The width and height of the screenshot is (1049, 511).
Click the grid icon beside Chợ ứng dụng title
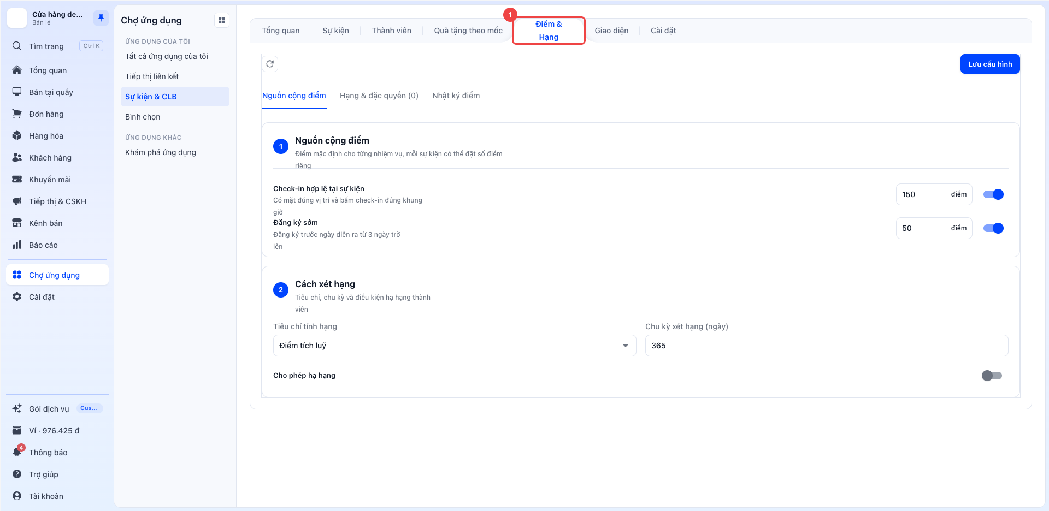point(222,20)
